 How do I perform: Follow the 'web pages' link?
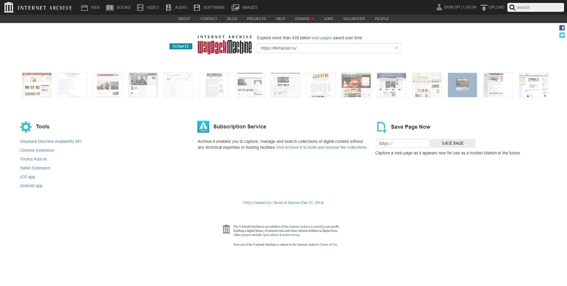point(322,38)
